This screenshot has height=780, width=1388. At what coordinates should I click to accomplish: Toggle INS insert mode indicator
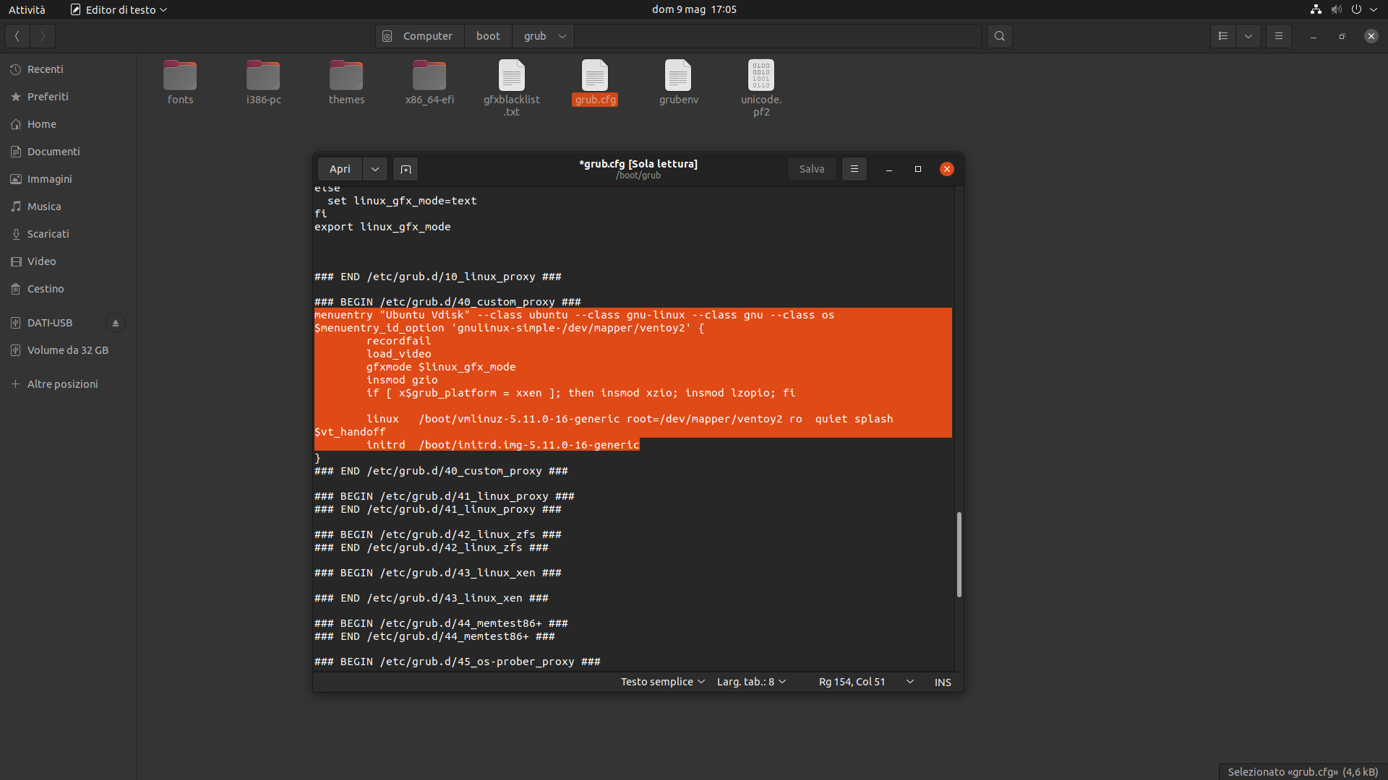coord(943,682)
